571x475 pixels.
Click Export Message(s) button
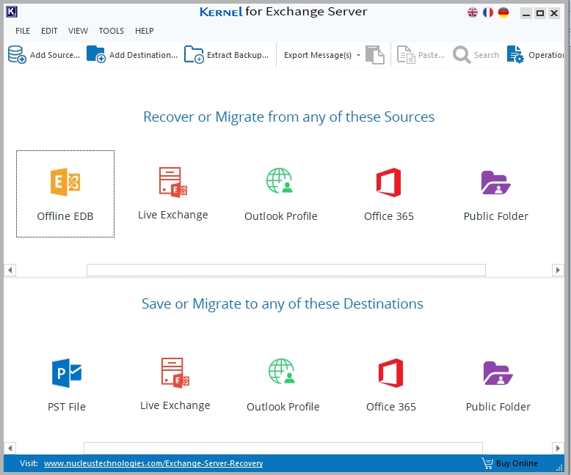(318, 55)
